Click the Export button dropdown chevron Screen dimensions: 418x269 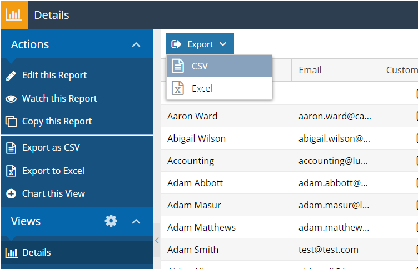point(223,44)
